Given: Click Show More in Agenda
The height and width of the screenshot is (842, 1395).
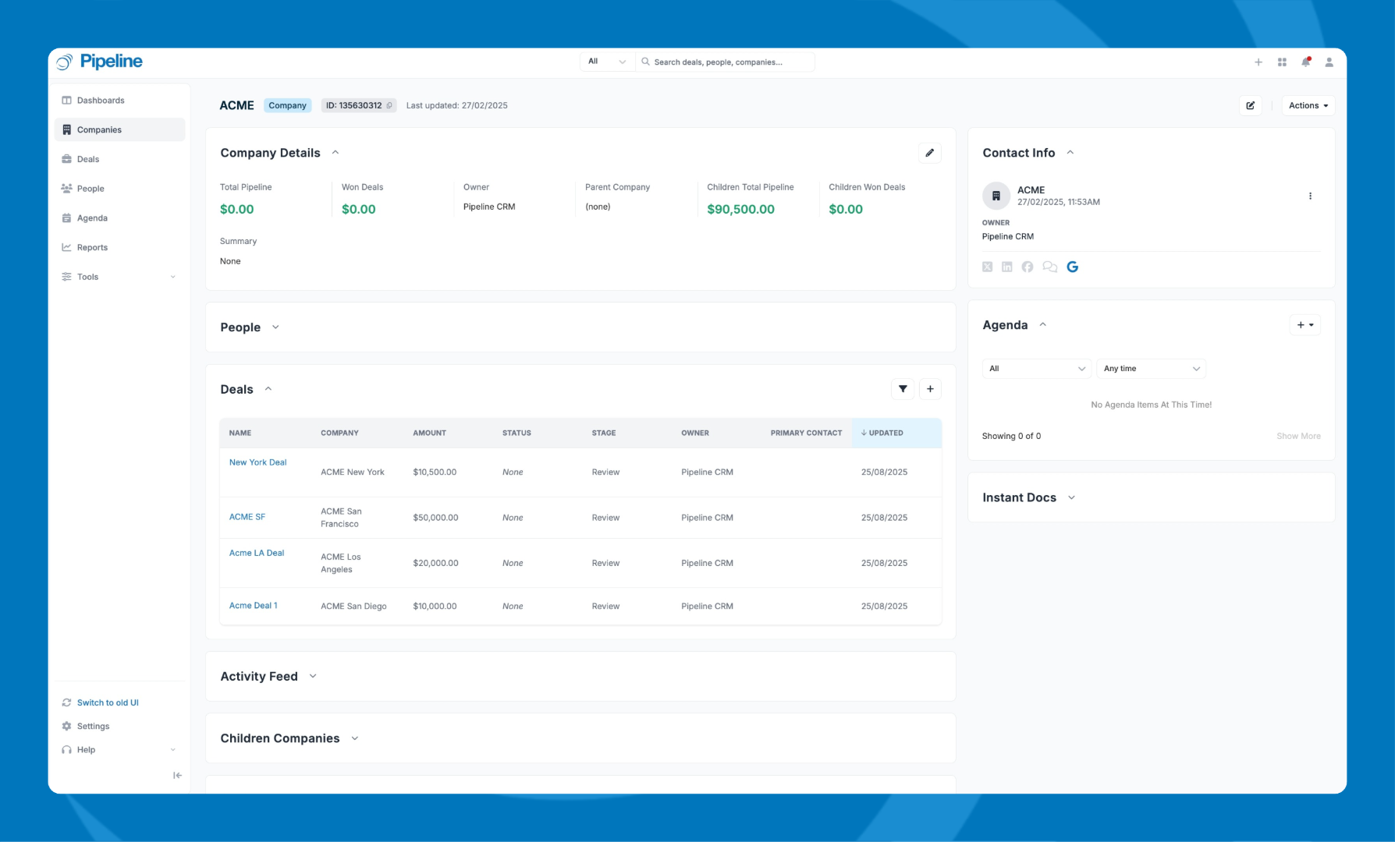Looking at the screenshot, I should pos(1299,437).
